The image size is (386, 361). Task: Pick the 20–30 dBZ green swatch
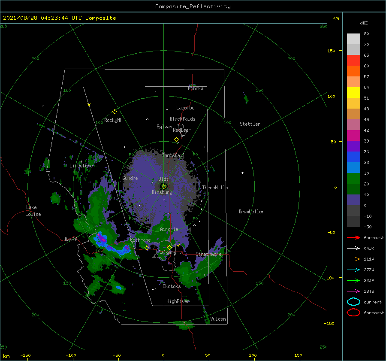pyautogui.click(x=353, y=178)
